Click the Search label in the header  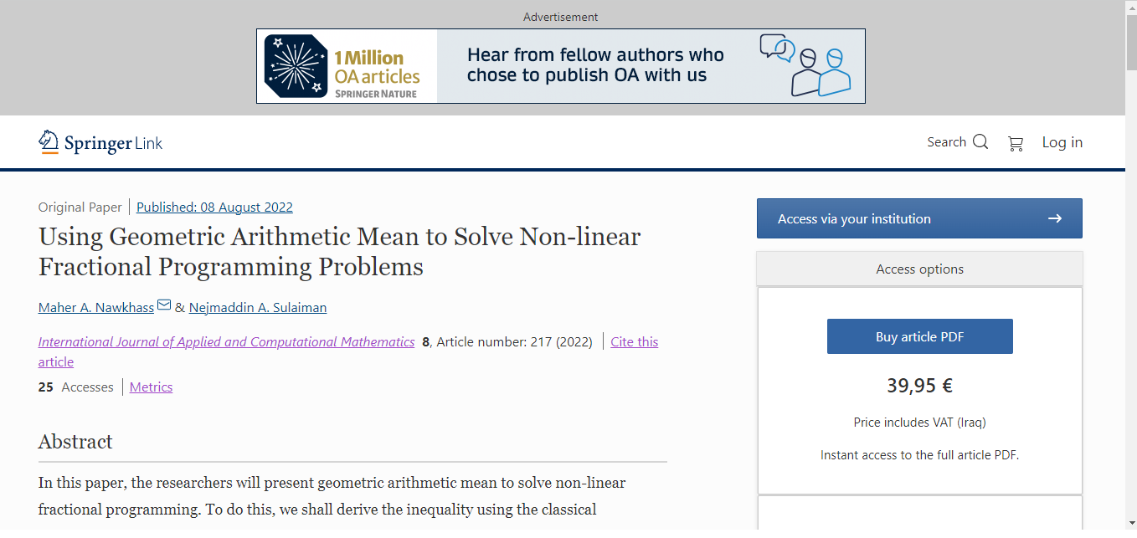tap(946, 142)
